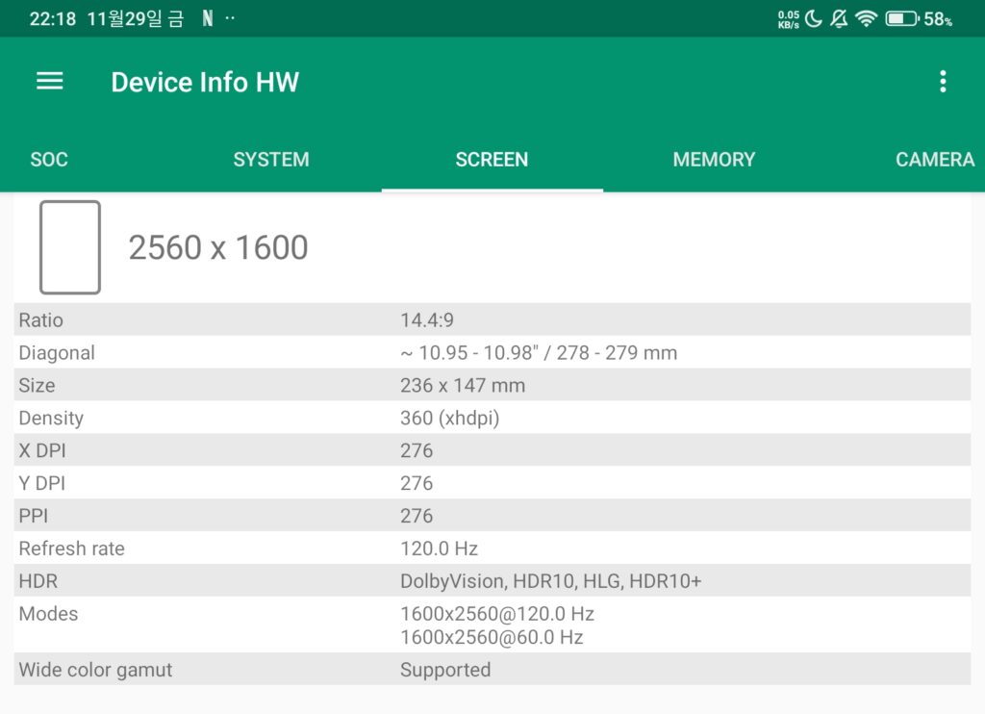Tap the X DPI label

[x=42, y=450]
